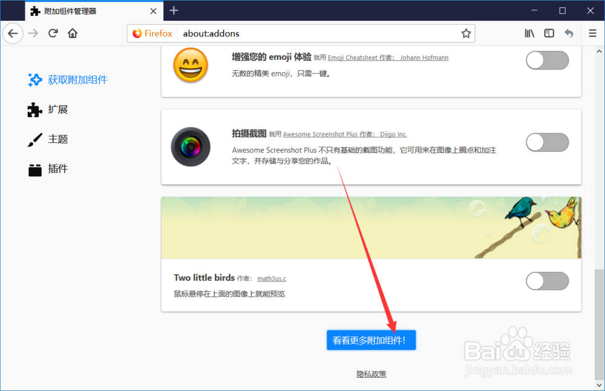Click the undo arrow toolbar icon
The width and height of the screenshot is (605, 391).
point(569,33)
